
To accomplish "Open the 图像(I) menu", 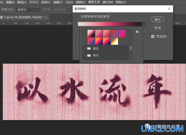I will point(10,2).
